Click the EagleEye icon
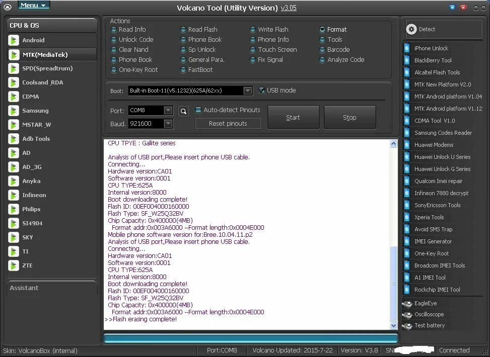 coord(407,304)
